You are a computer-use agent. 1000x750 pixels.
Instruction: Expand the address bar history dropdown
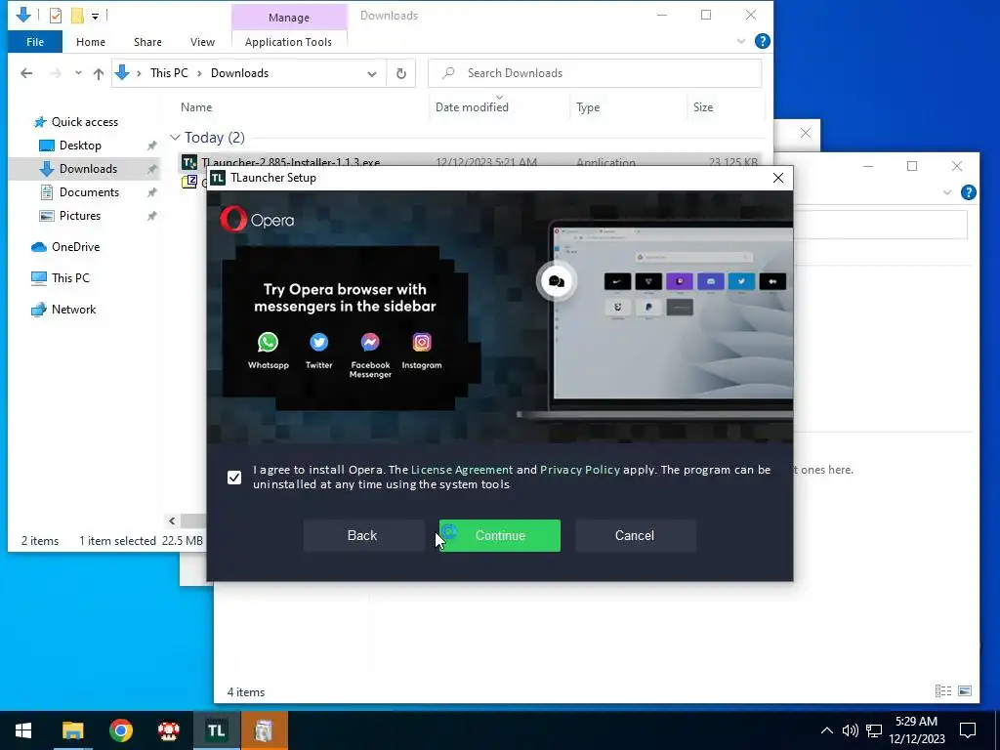click(372, 73)
